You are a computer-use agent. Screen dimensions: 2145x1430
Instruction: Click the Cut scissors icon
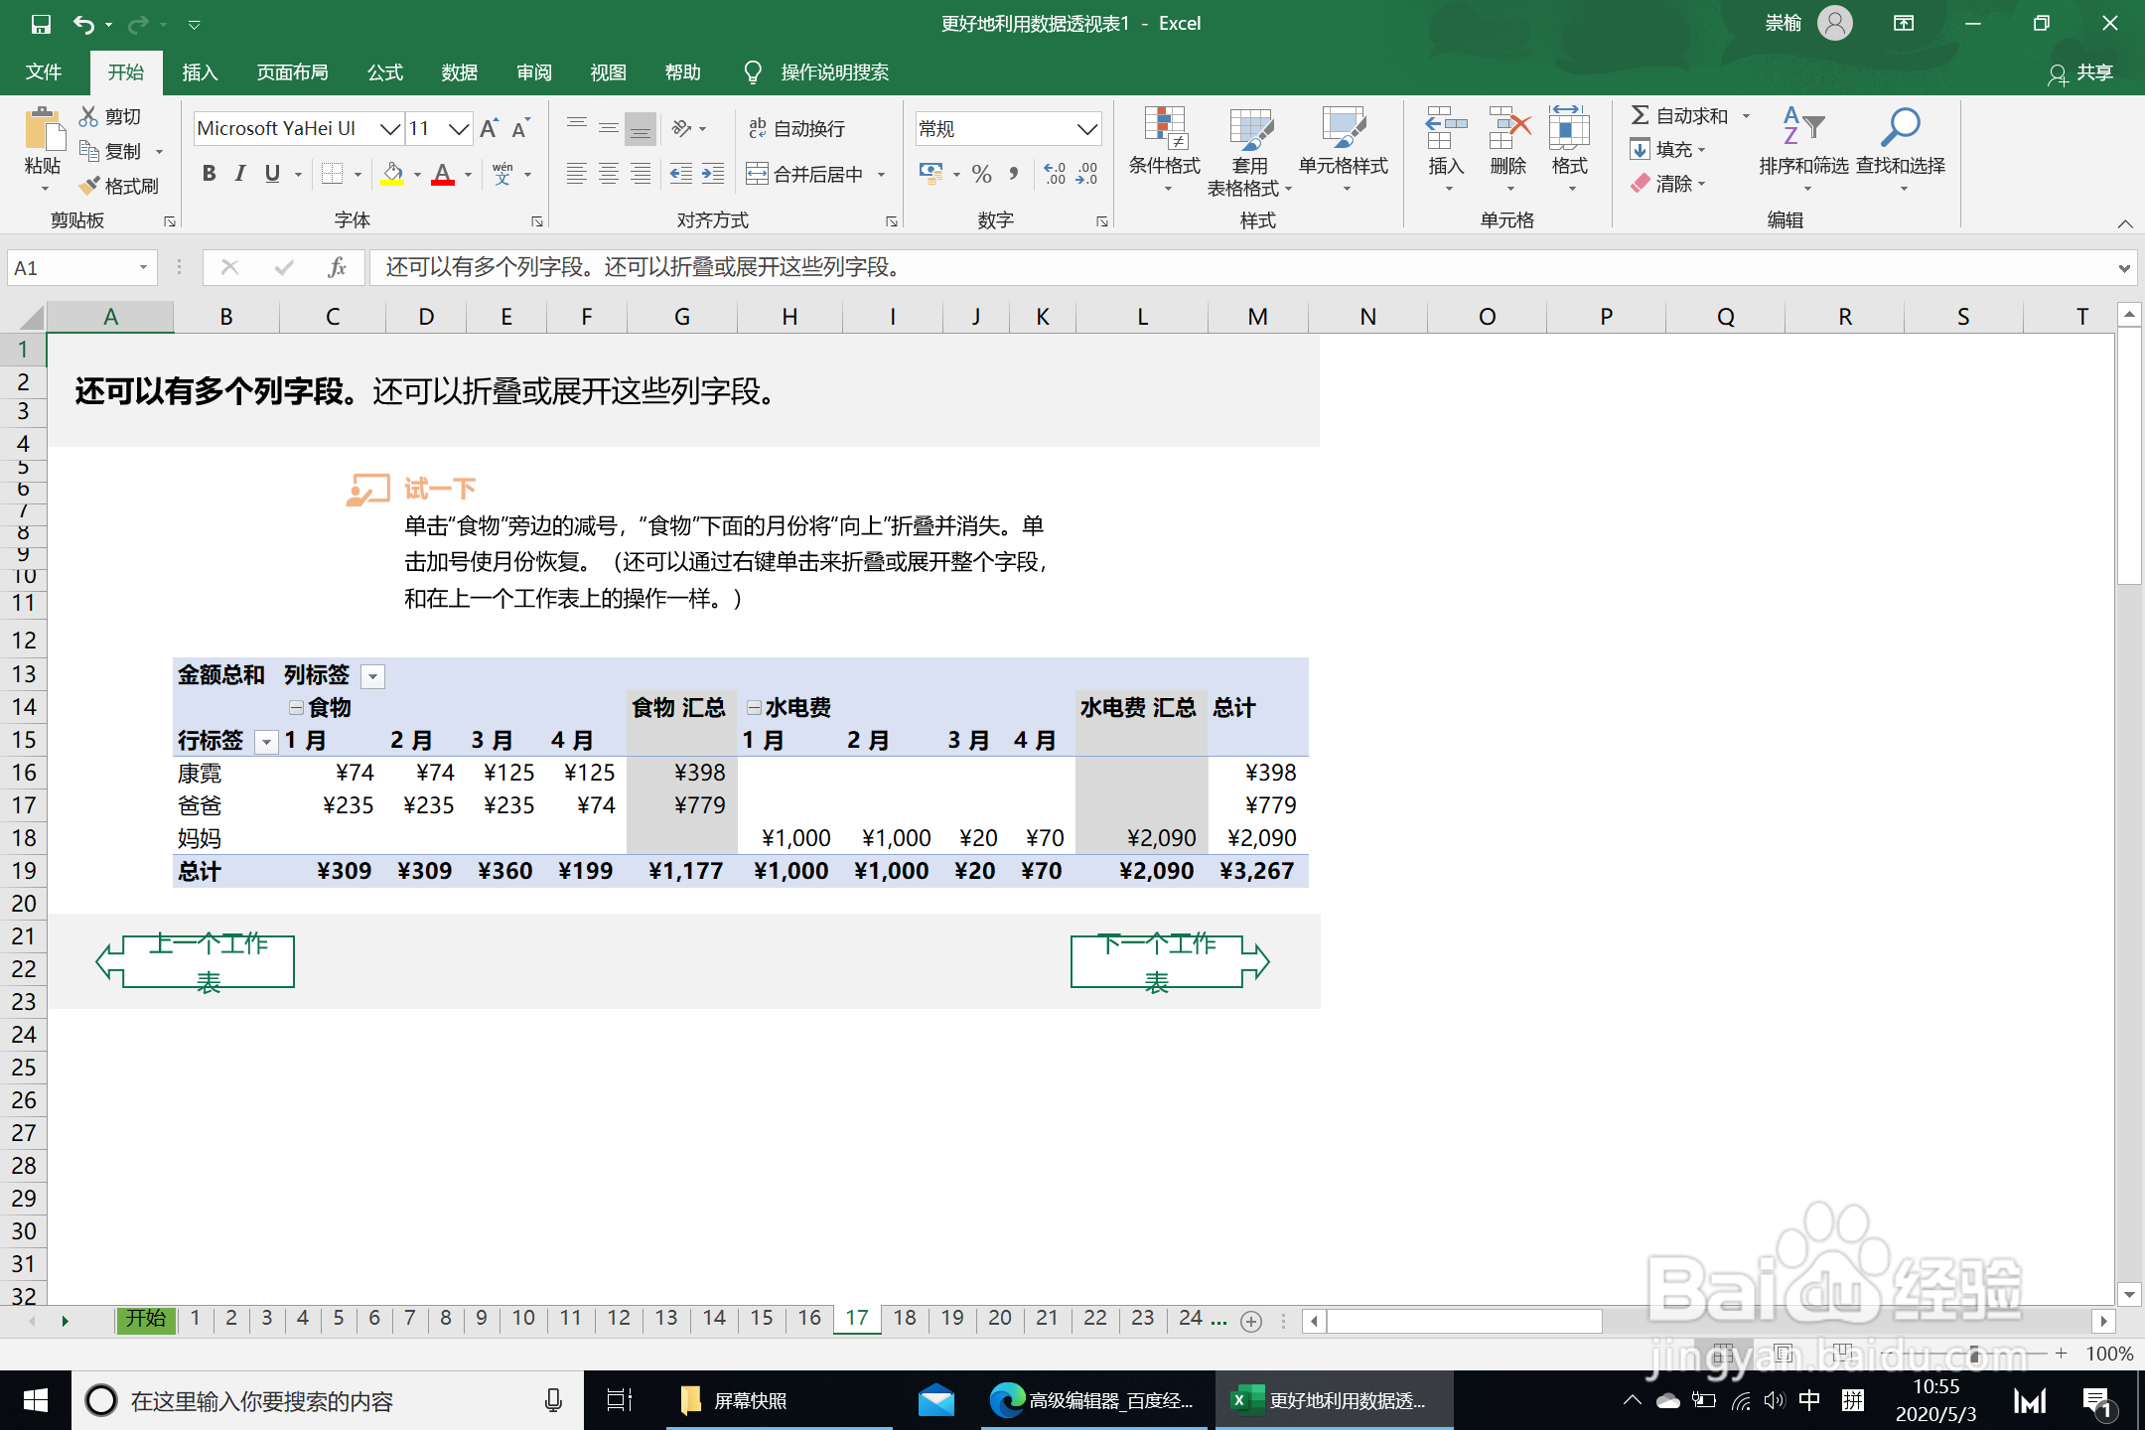click(89, 116)
